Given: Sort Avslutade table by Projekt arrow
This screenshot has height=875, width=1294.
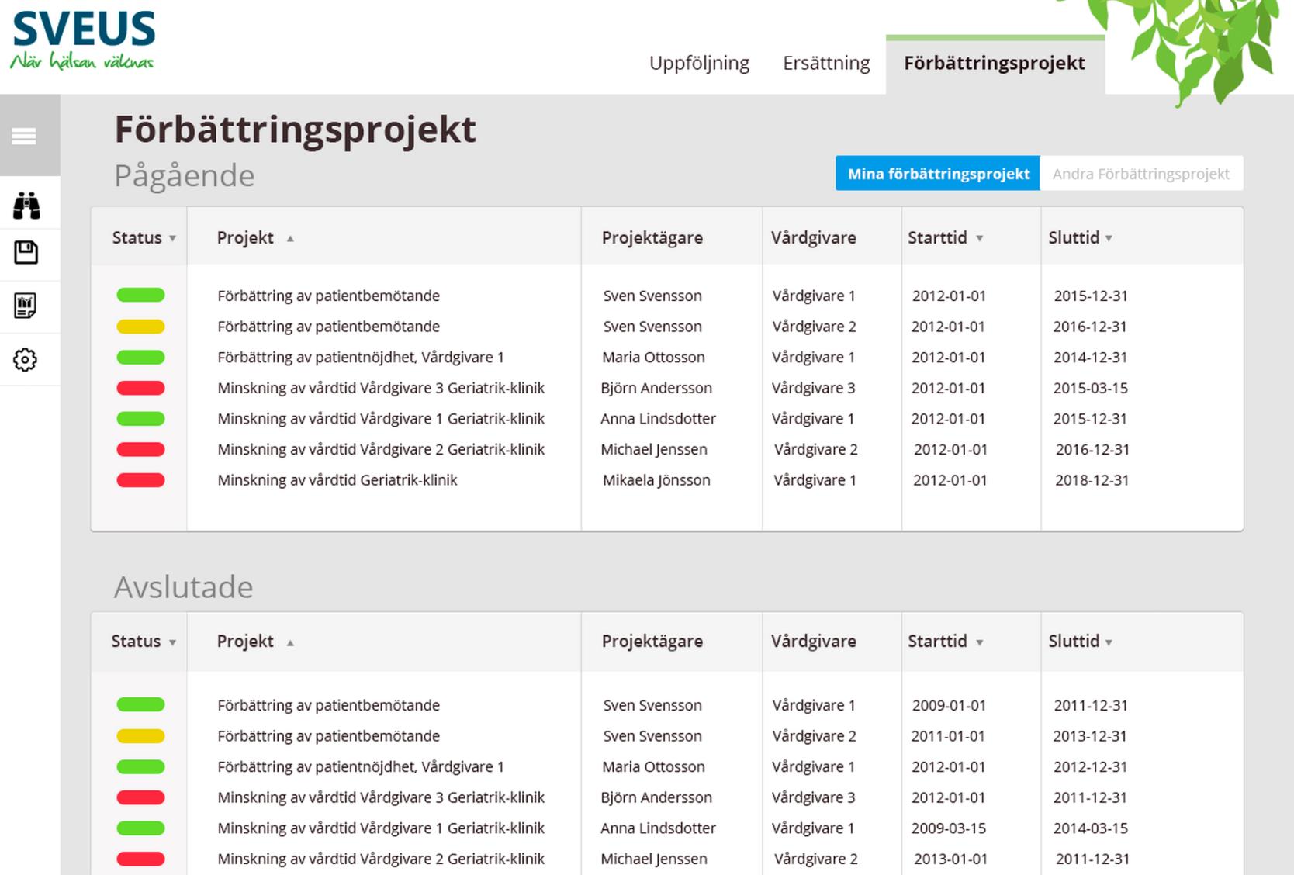Looking at the screenshot, I should 290,642.
